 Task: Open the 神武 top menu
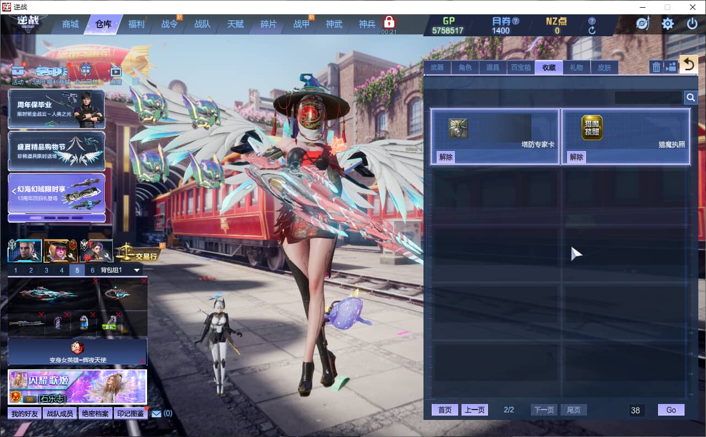[334, 24]
